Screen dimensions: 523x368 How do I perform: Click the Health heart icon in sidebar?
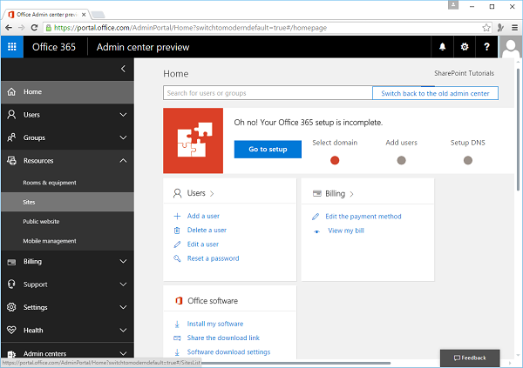[11, 330]
